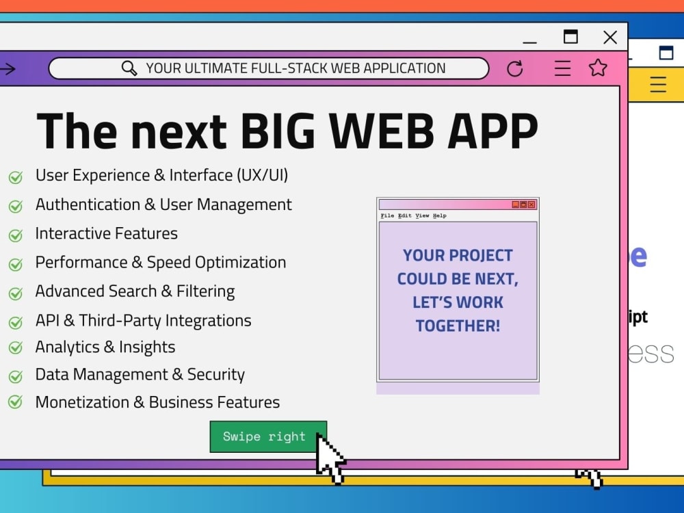This screenshot has height=513, width=684.
Task: Click checkmark beside Performance & Speed Optimization
Action: click(x=16, y=264)
